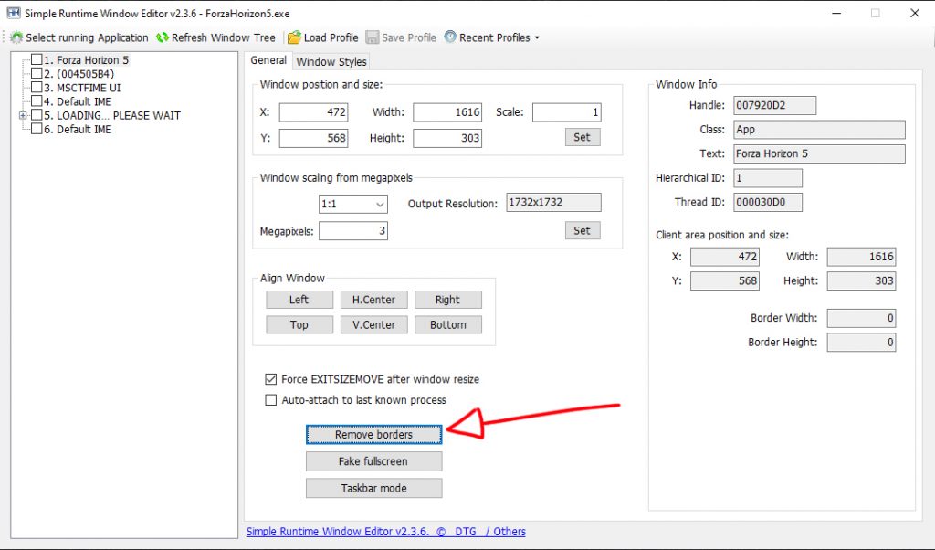The height and width of the screenshot is (550, 935).
Task: Select the General tab
Action: 268,60
